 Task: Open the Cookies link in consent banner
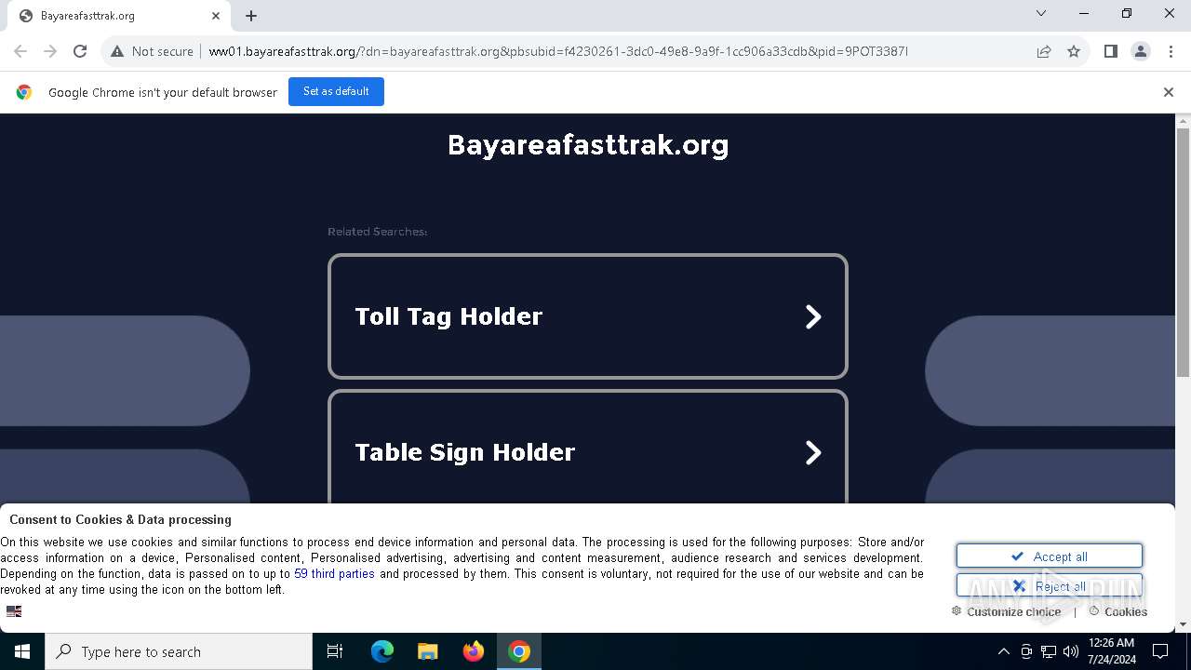pyautogui.click(x=1117, y=611)
